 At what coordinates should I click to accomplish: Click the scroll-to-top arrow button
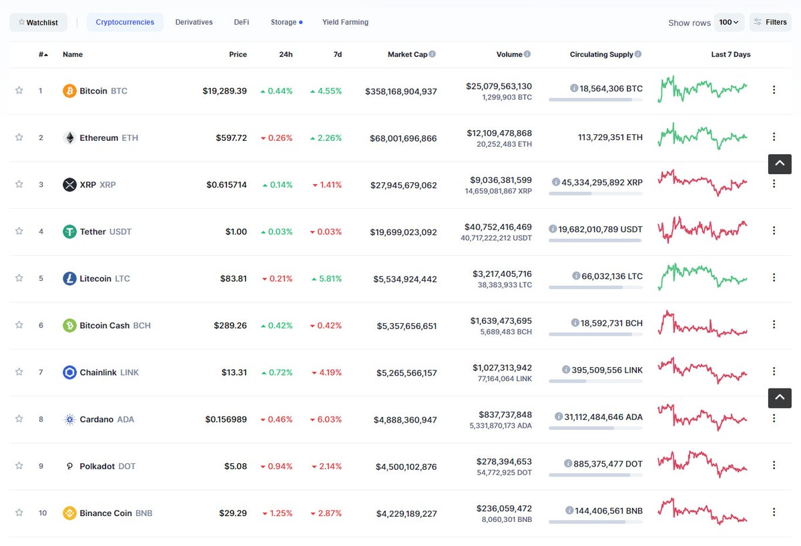[779, 164]
